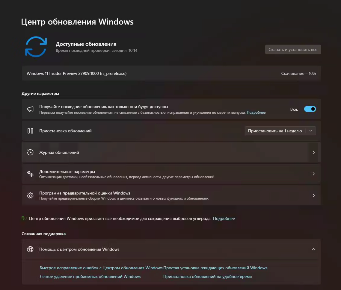Select the Windows 11 Insider Preview update row

coord(171,73)
